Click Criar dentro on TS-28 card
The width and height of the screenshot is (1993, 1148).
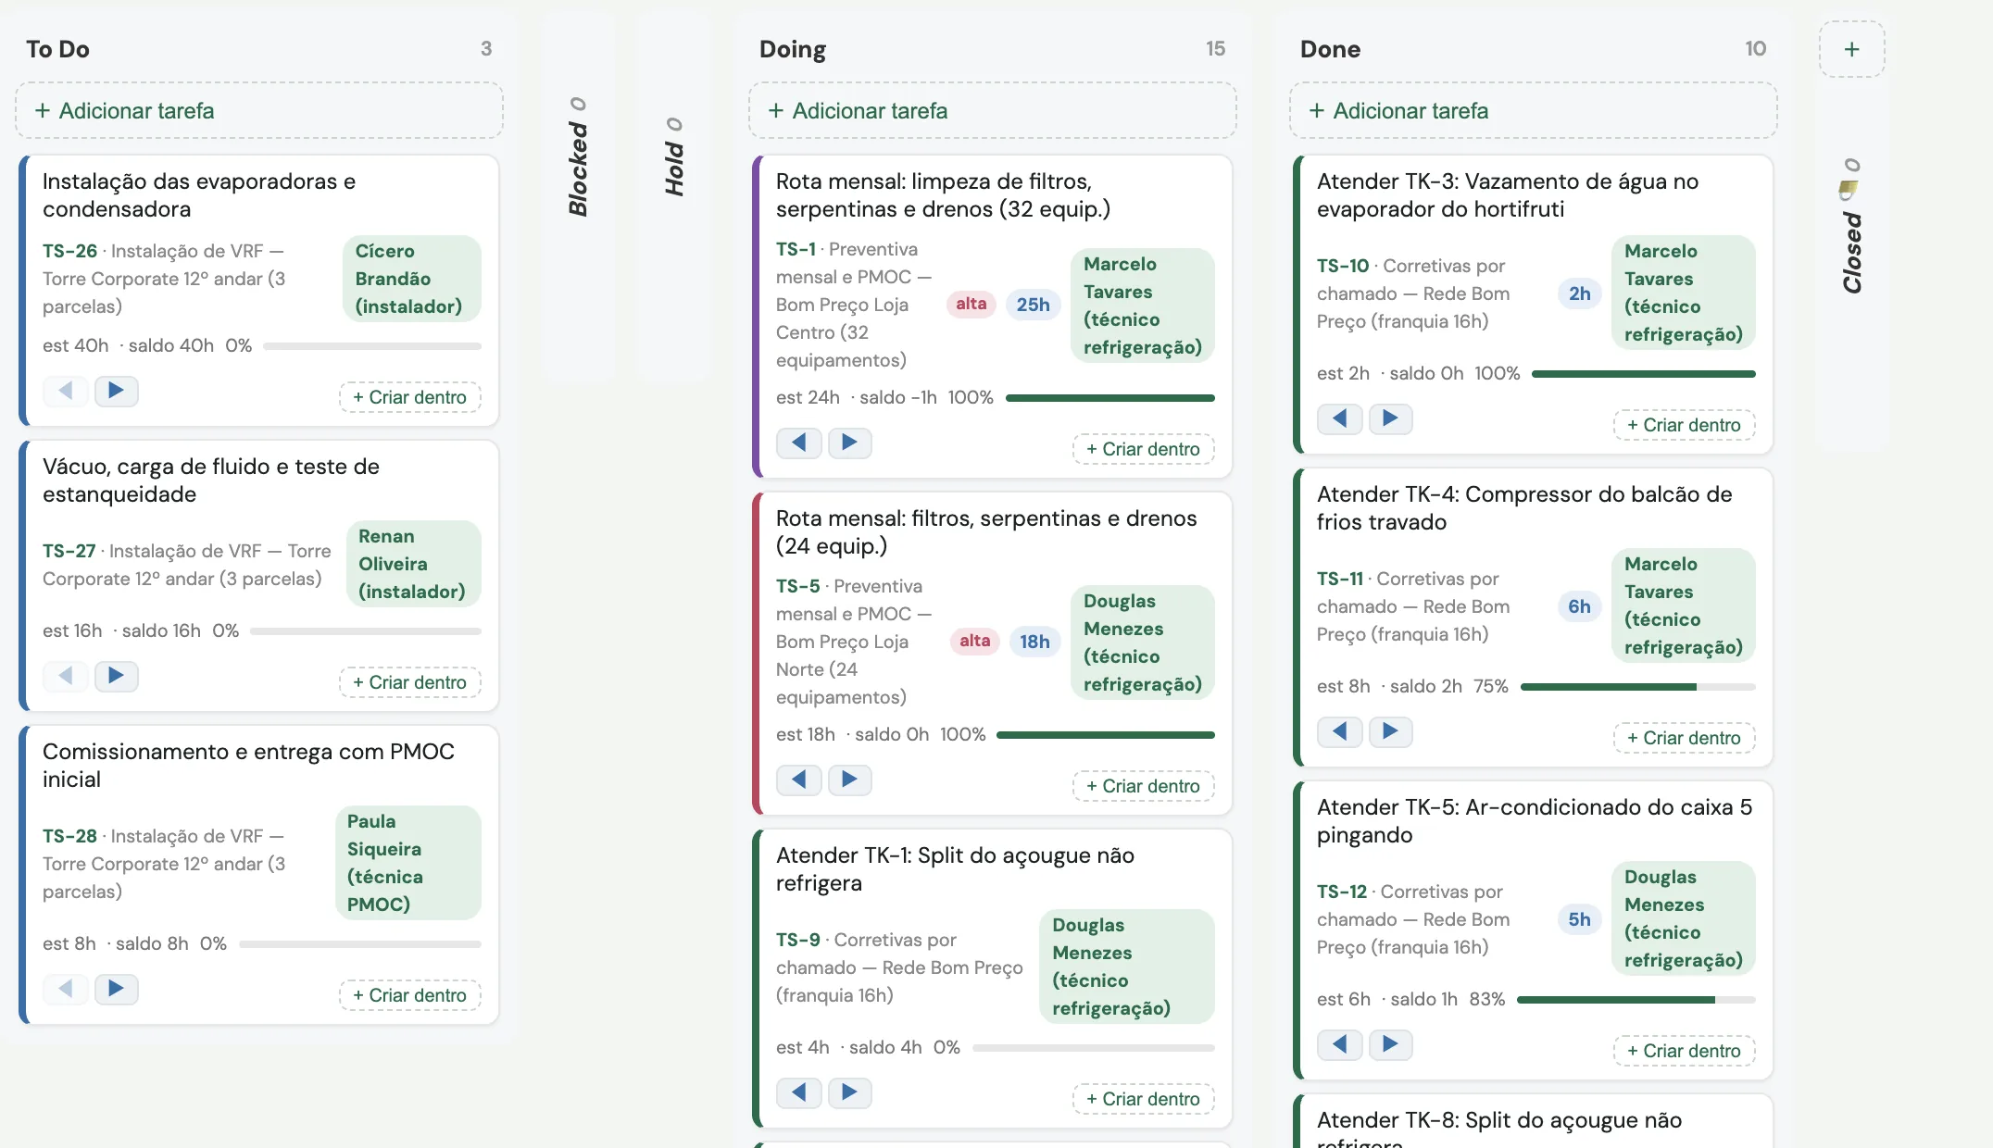(409, 995)
